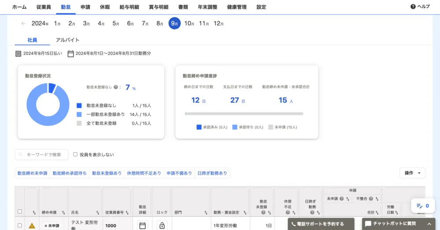The height and width of the screenshot is (230, 440).
Task: Click the help icon under 休憩不足 column
Action: pyautogui.click(x=288, y=212)
